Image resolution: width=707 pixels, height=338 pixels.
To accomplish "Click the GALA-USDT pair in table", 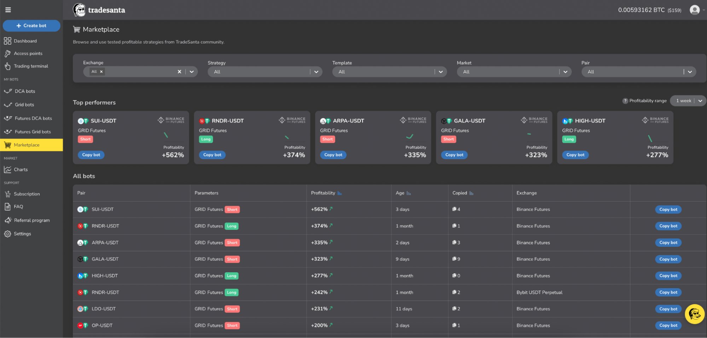I will (x=105, y=259).
